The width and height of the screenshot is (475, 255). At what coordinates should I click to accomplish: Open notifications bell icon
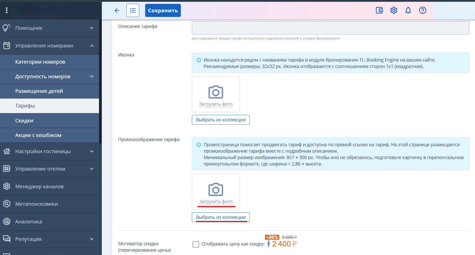point(408,10)
